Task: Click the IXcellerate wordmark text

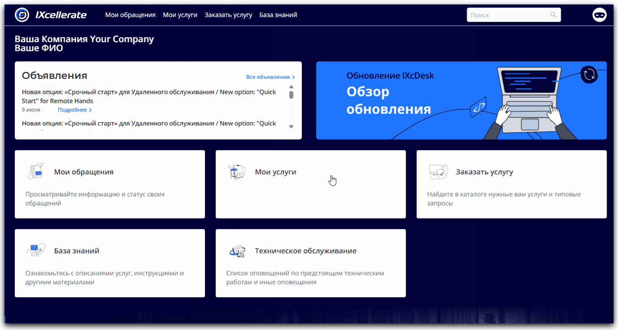Action: [x=61, y=15]
